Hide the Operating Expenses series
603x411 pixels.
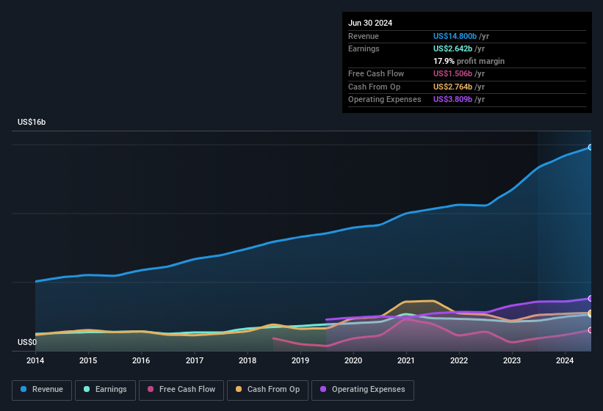(362, 390)
